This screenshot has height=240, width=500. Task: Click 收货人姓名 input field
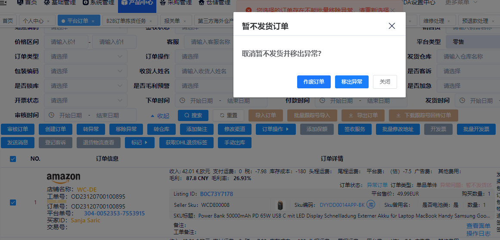[x=204, y=71]
